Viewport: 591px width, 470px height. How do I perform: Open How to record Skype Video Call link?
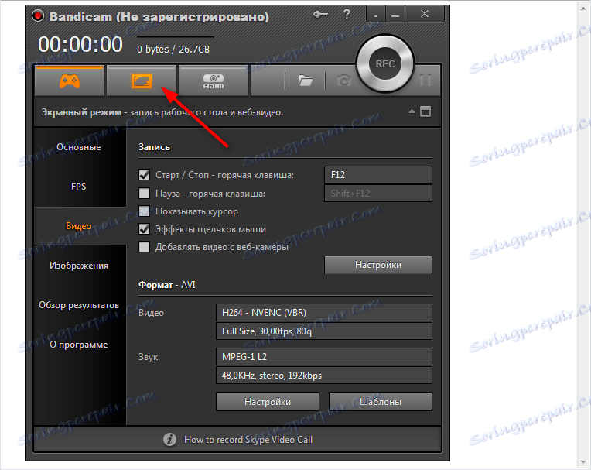248,440
